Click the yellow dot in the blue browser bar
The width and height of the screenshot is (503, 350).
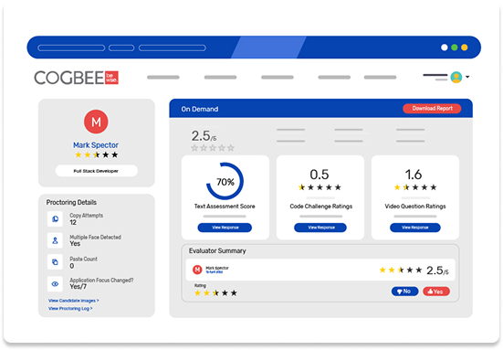[464, 48]
